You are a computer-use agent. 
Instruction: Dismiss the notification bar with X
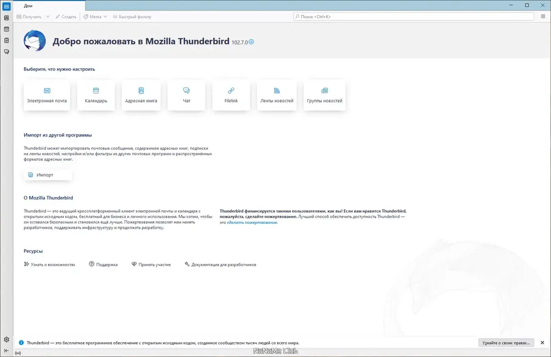pyautogui.click(x=542, y=343)
